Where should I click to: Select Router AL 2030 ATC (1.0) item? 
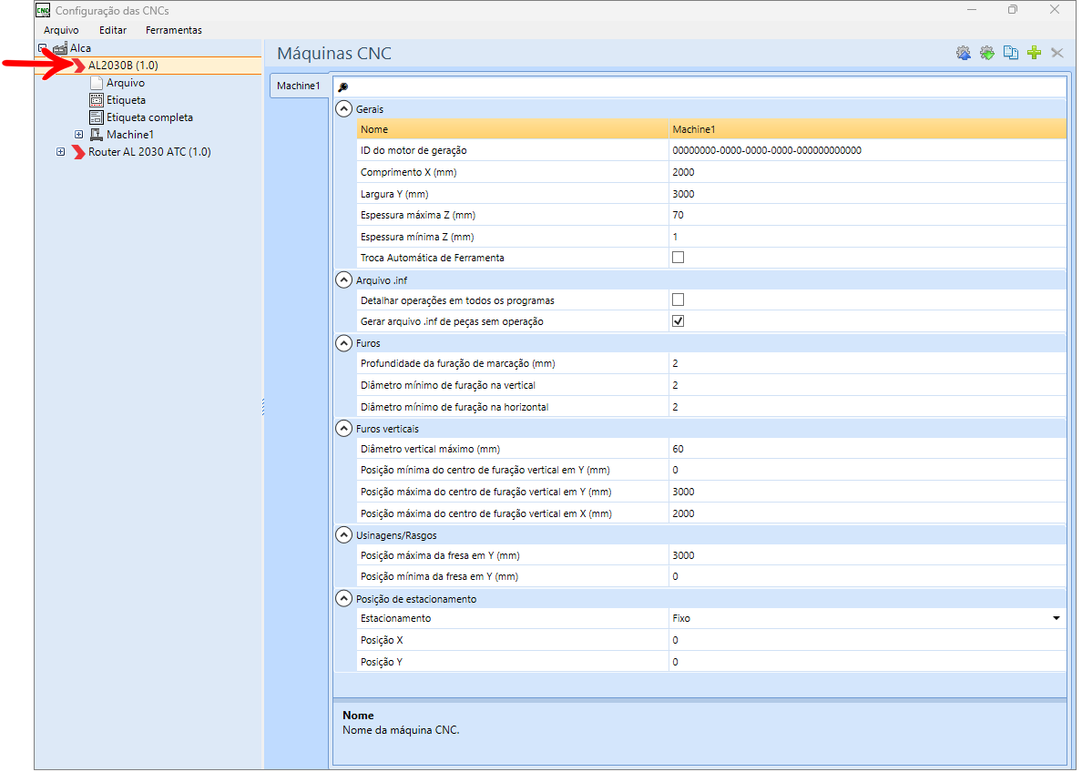[x=149, y=152]
